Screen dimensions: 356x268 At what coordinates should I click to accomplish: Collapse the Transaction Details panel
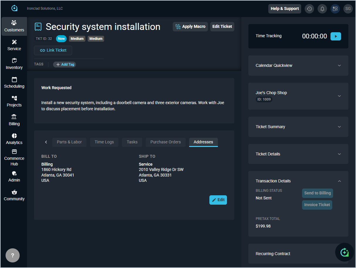click(339, 181)
